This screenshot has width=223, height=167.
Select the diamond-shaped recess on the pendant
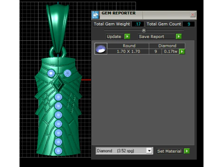(58, 84)
